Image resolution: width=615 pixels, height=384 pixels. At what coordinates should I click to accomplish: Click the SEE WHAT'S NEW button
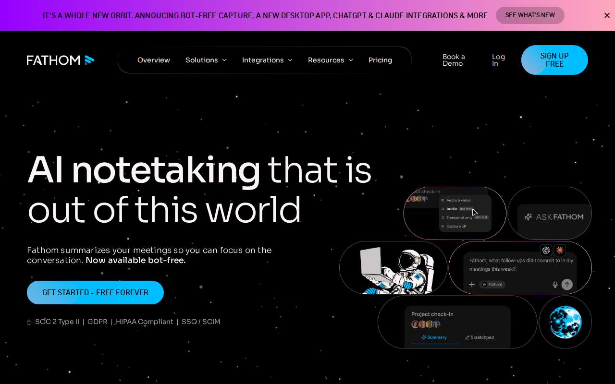(x=530, y=15)
